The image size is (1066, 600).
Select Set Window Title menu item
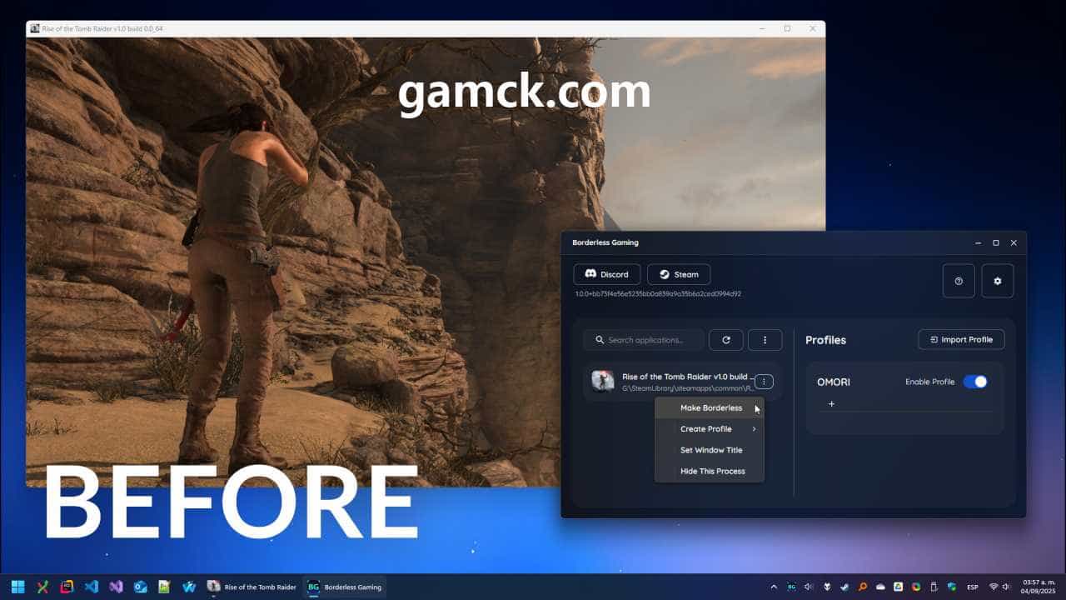(x=710, y=450)
